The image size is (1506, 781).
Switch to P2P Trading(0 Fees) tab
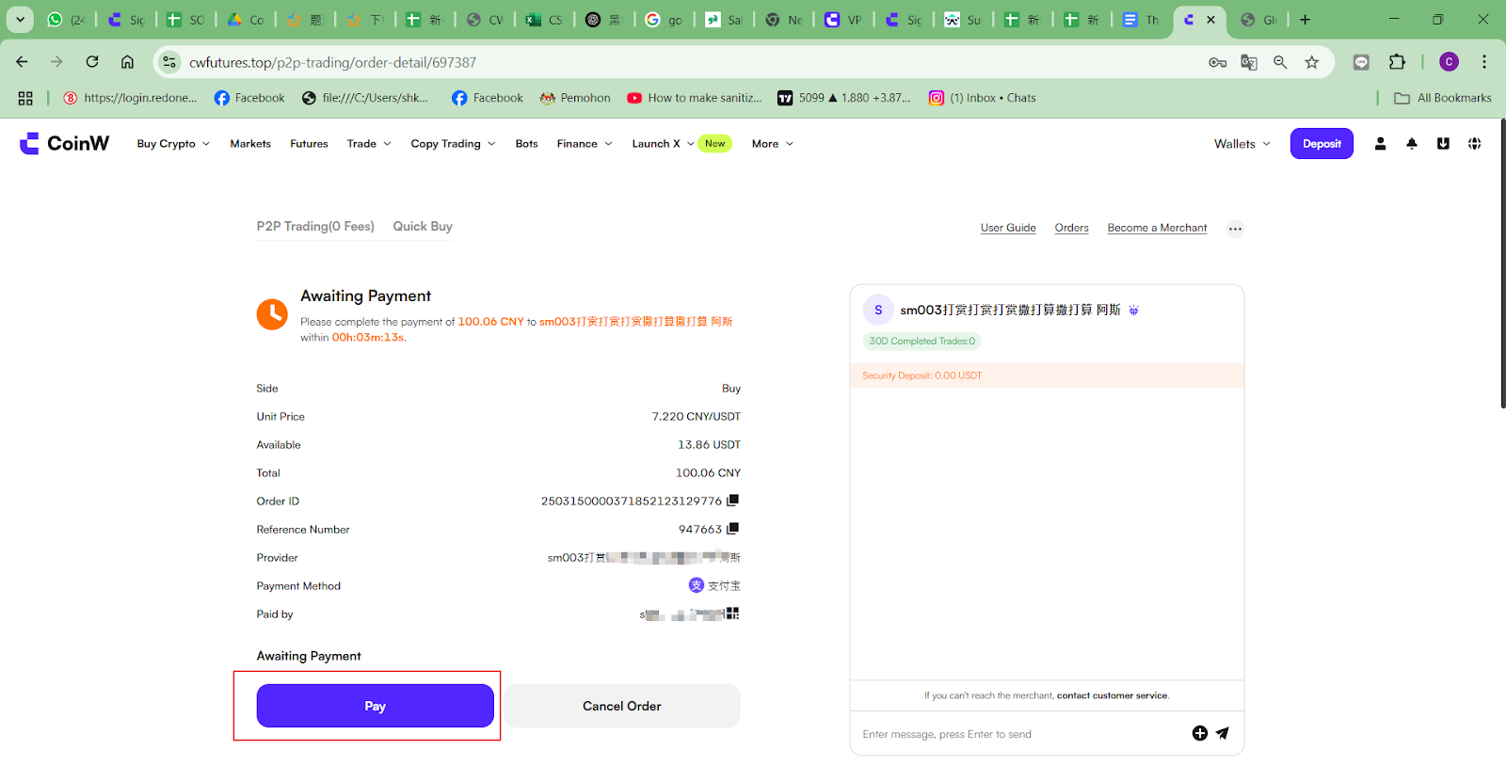(x=315, y=227)
